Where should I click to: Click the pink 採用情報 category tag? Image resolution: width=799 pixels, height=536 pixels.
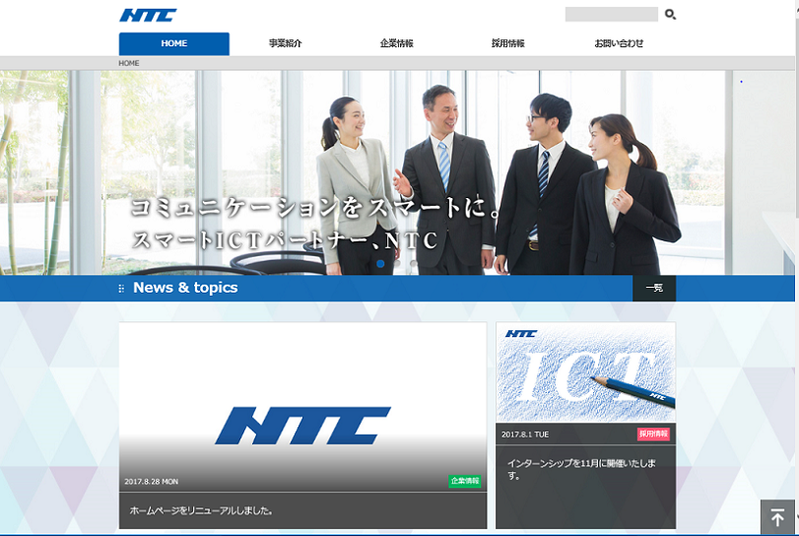[x=653, y=435]
